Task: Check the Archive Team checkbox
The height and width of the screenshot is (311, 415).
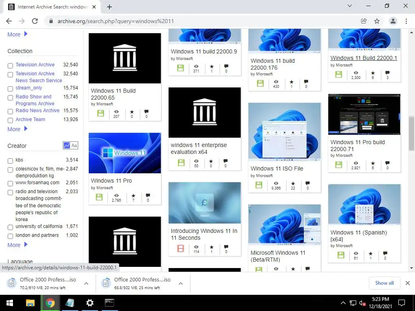Action: click(10, 120)
